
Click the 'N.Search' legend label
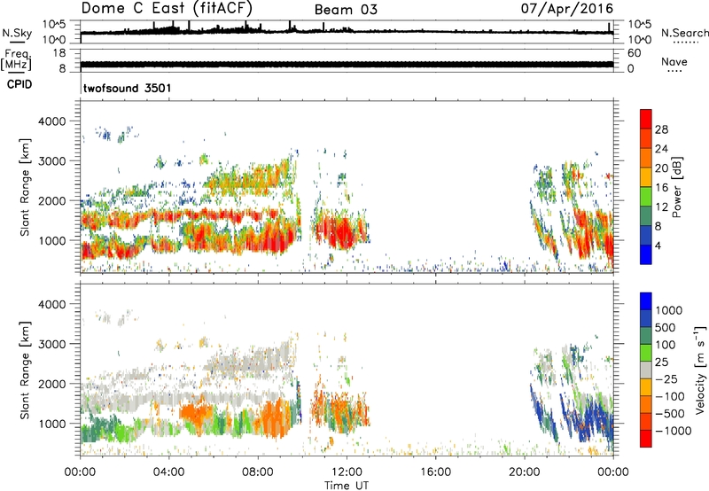point(684,33)
